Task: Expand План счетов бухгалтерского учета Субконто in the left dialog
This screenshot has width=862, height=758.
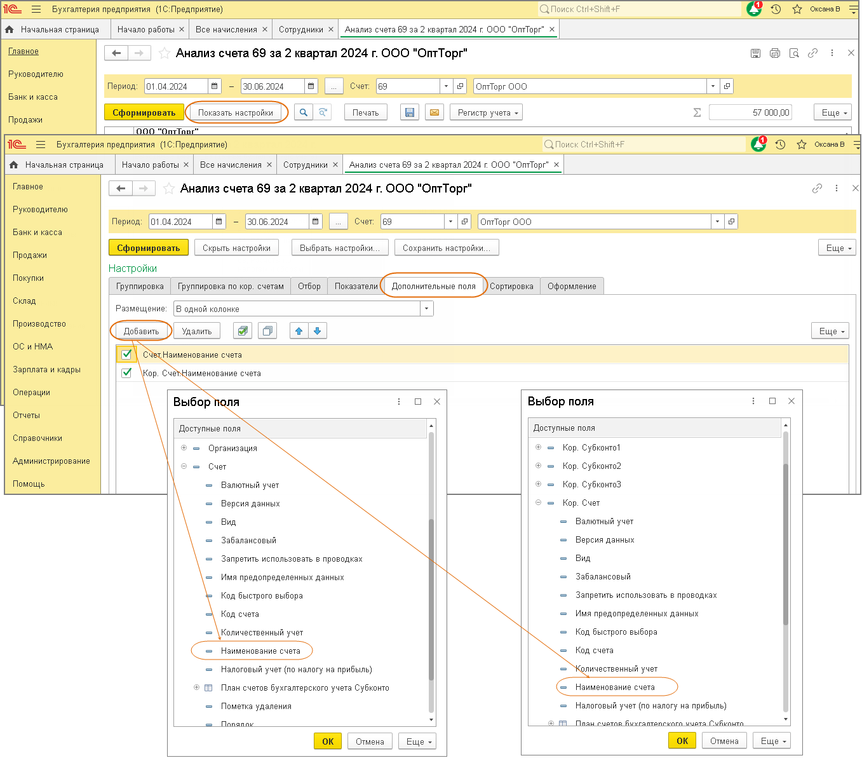Action: [197, 687]
